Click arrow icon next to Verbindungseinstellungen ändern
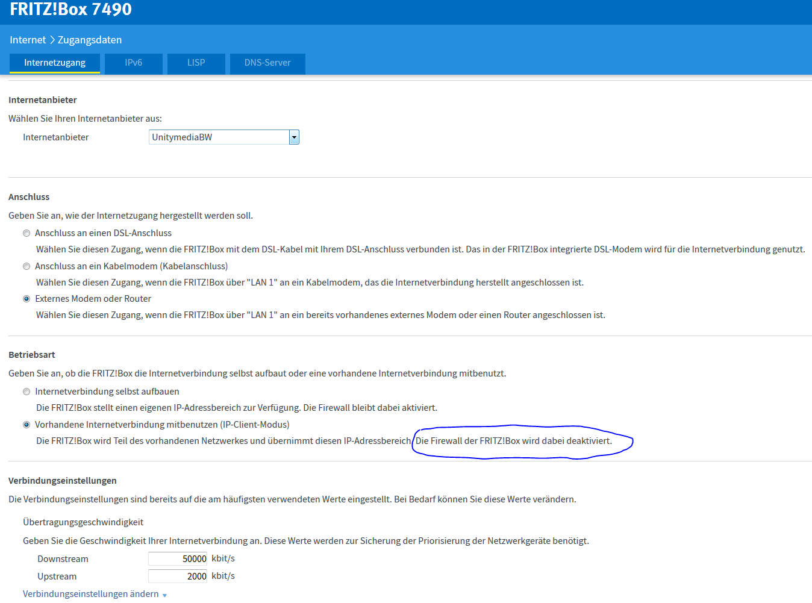This screenshot has width=812, height=603. click(164, 595)
